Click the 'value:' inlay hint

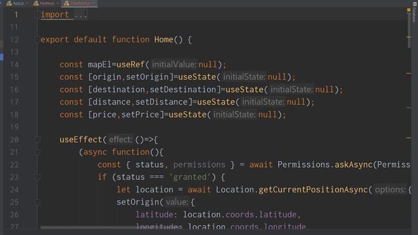[x=177, y=202]
